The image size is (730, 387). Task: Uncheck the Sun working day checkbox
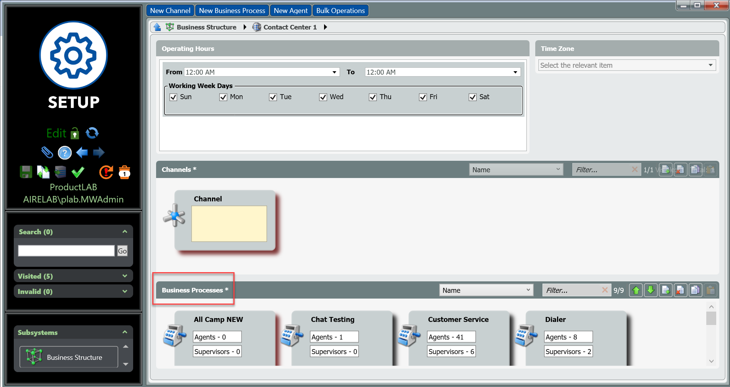(x=173, y=97)
